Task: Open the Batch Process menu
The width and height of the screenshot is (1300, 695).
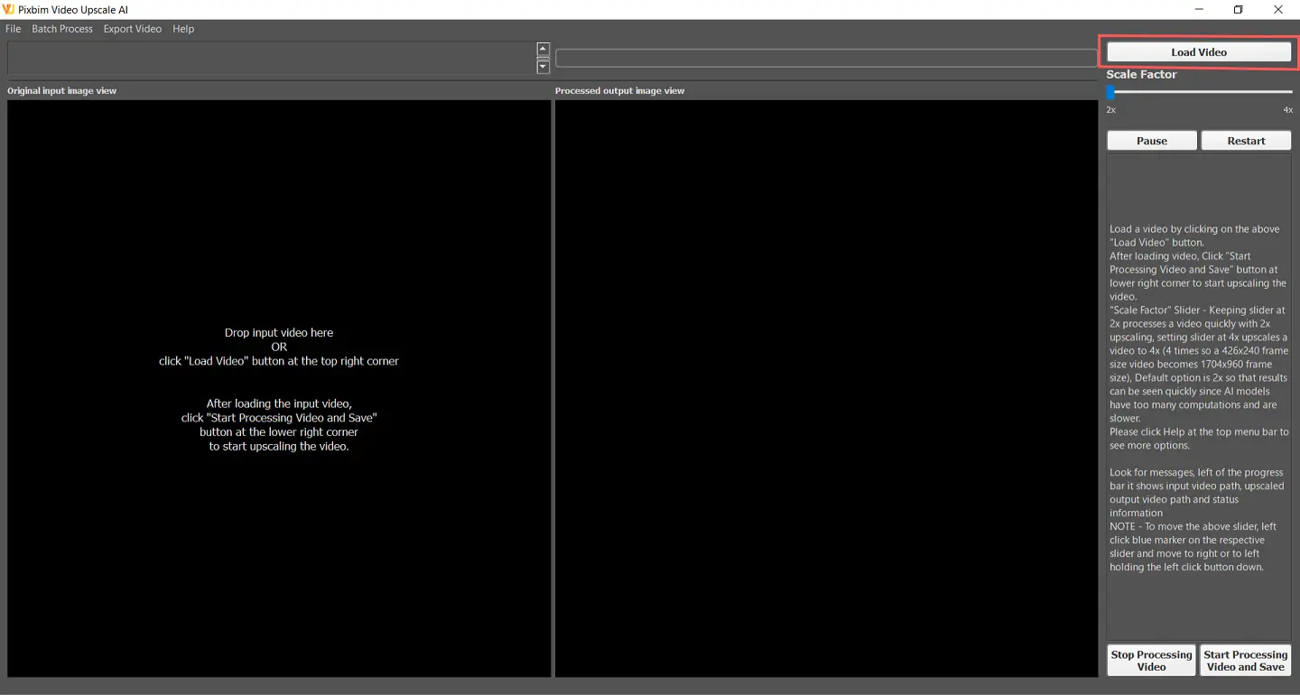Action: pyautogui.click(x=62, y=29)
